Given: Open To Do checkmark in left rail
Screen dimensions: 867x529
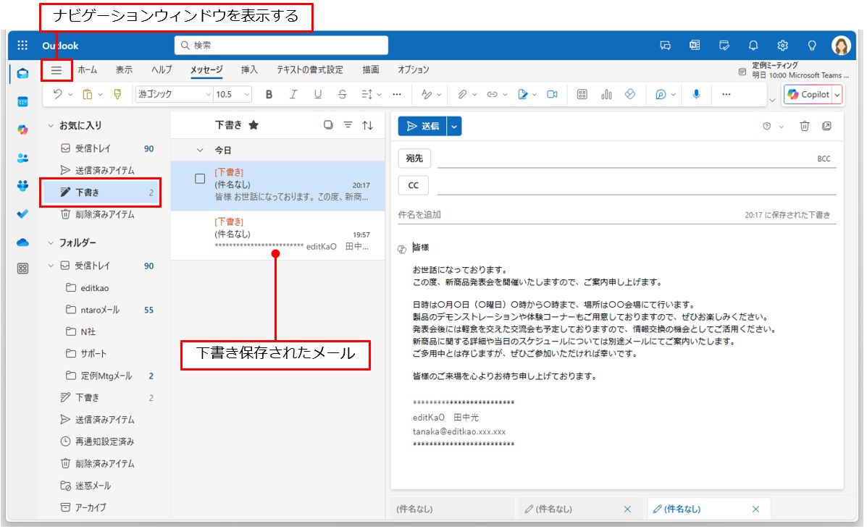Looking at the screenshot, I should pyautogui.click(x=22, y=213).
